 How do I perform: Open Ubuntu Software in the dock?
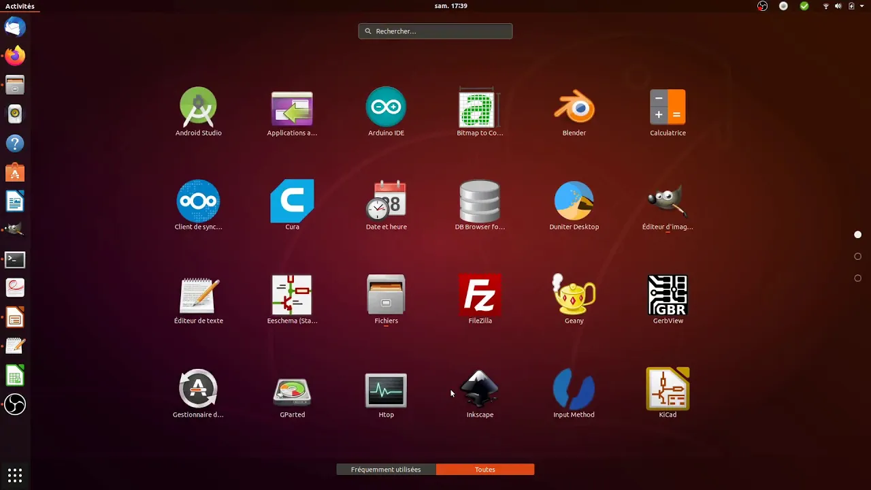pyautogui.click(x=15, y=173)
